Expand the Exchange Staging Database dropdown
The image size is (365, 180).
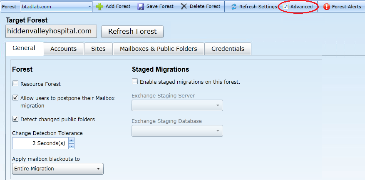[x=218, y=131]
